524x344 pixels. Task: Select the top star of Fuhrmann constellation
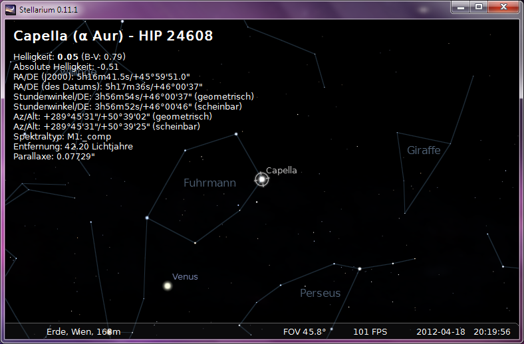236,135
